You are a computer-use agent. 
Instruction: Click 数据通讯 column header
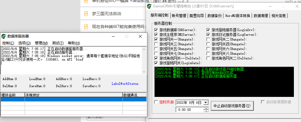pos(134,95)
